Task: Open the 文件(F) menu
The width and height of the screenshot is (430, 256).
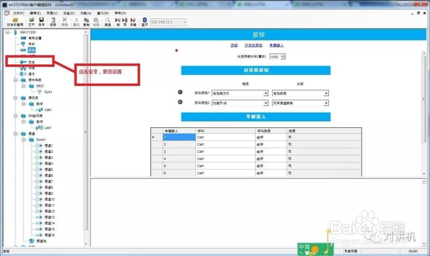Action: click(x=18, y=13)
